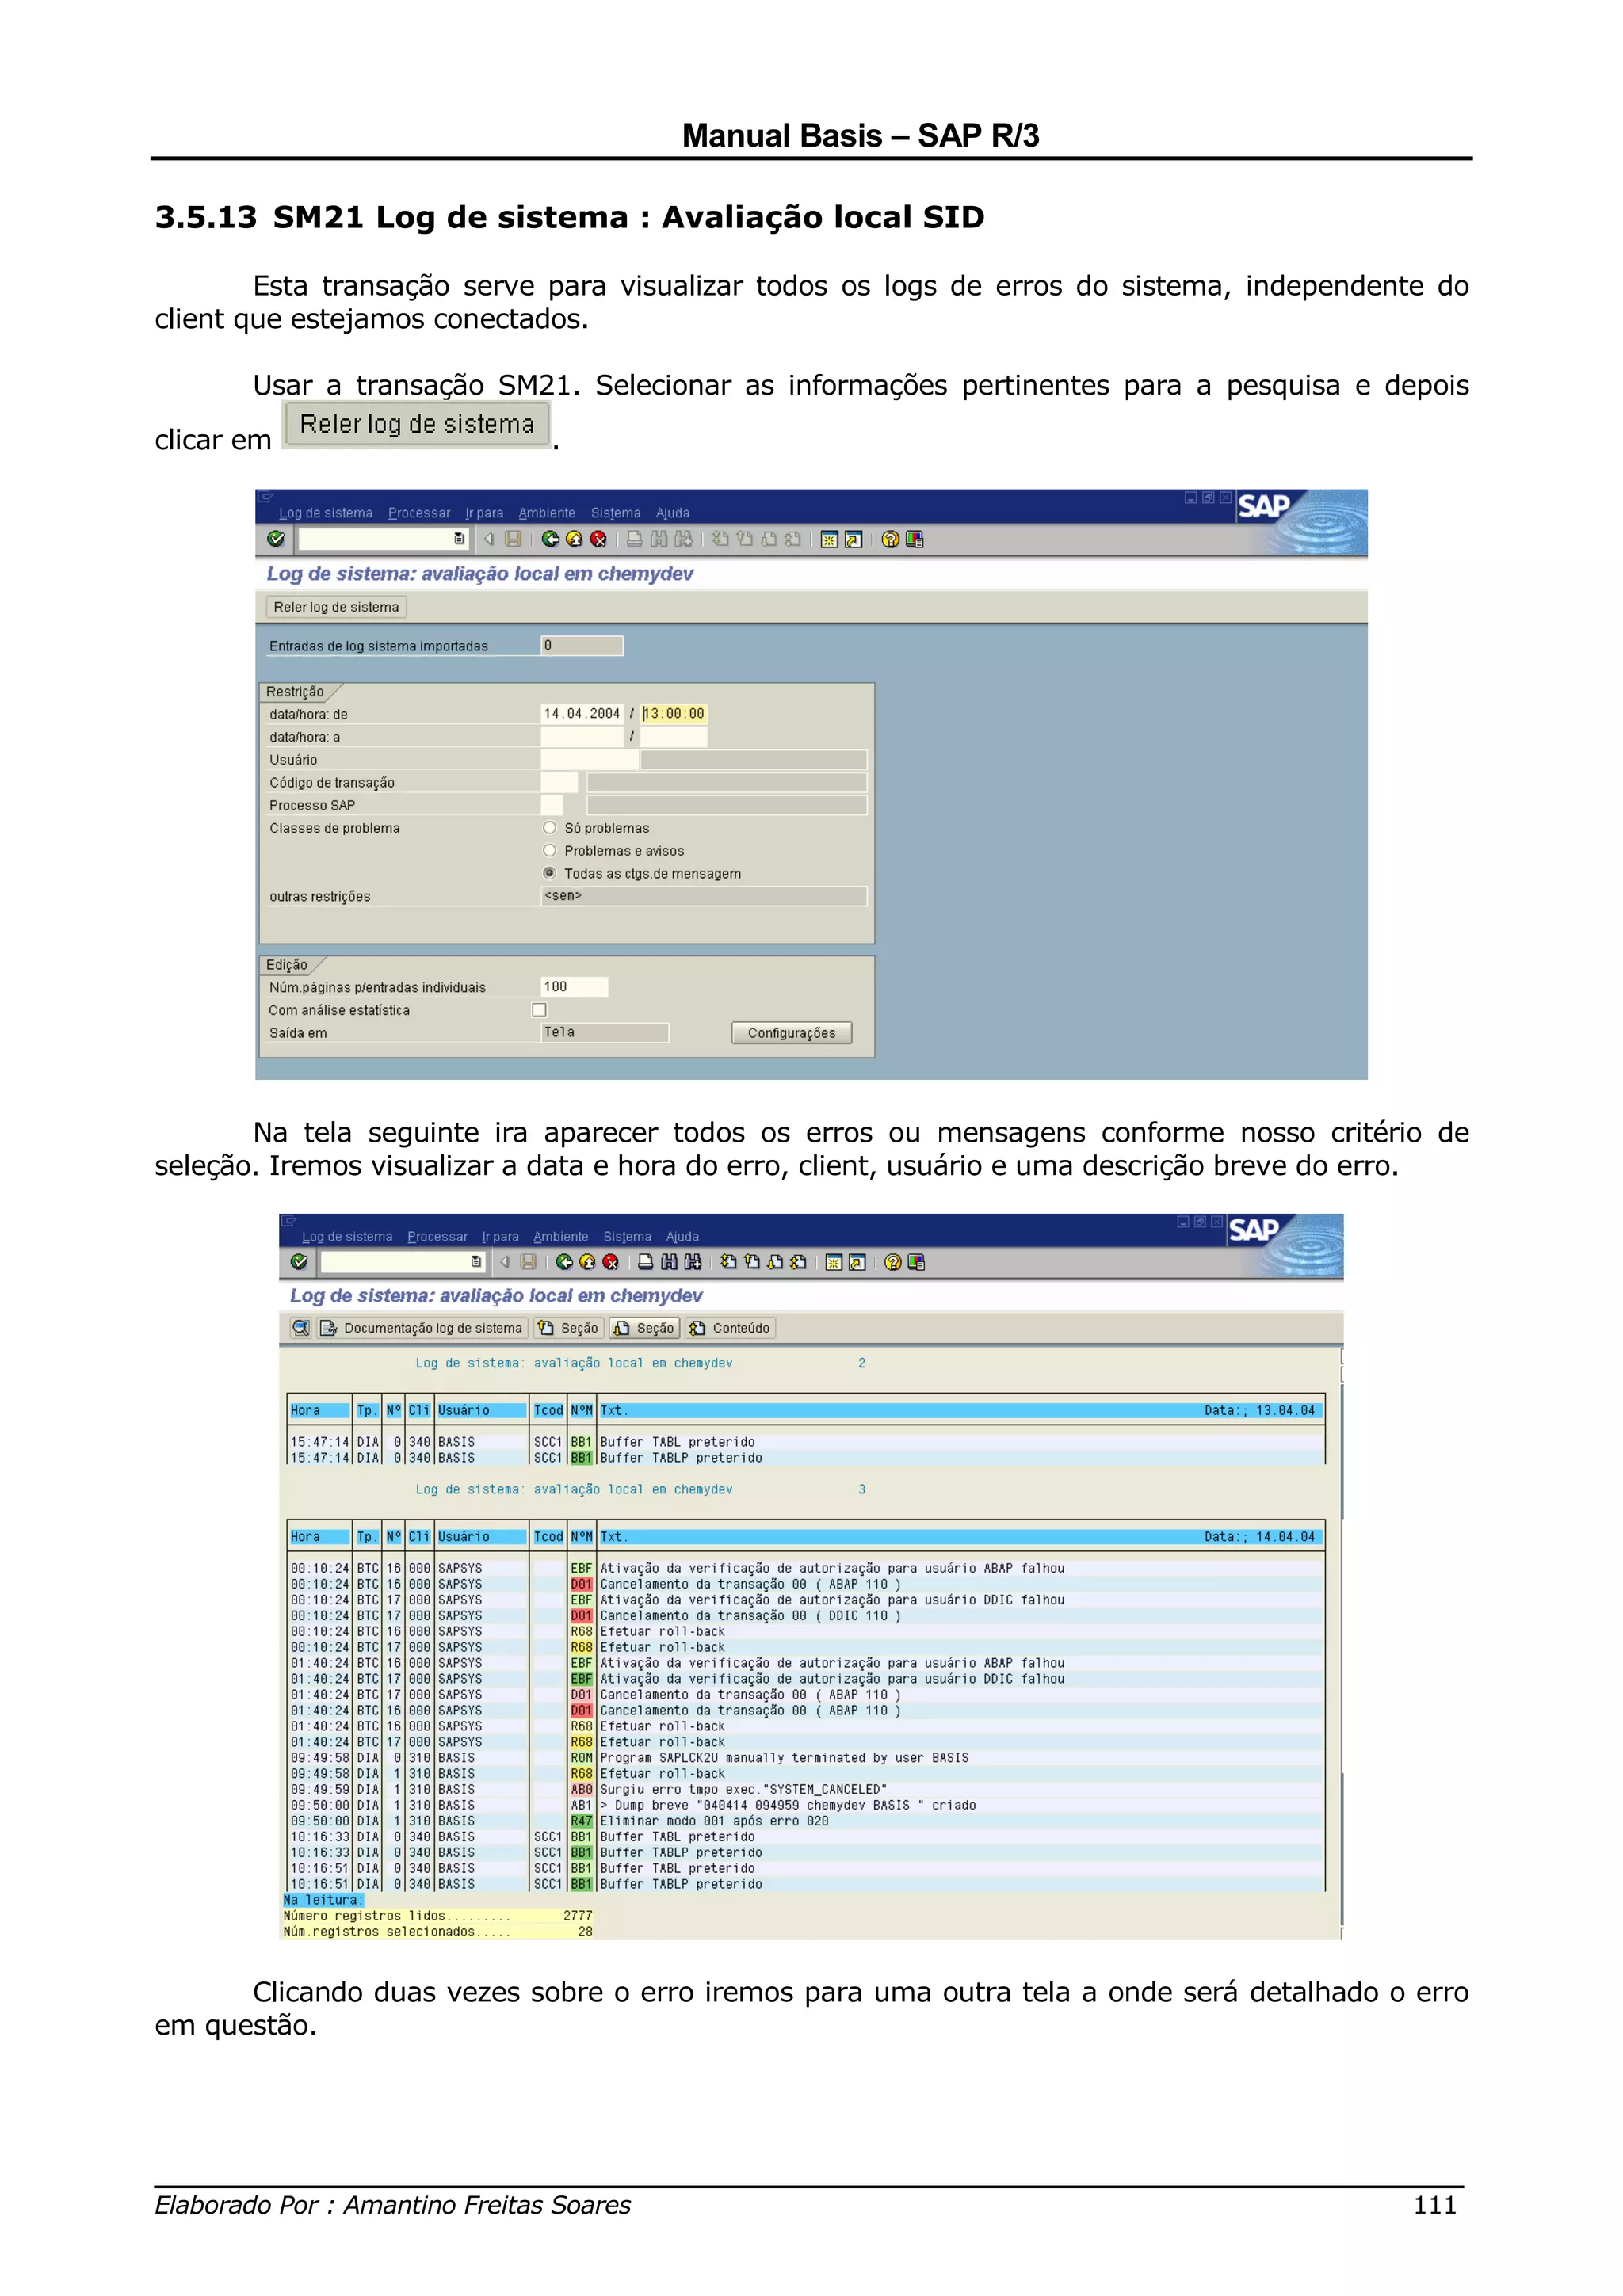The image size is (1623, 2296).
Task: Open the Ambiente menu in the upper SAP window
Action: click(x=547, y=513)
